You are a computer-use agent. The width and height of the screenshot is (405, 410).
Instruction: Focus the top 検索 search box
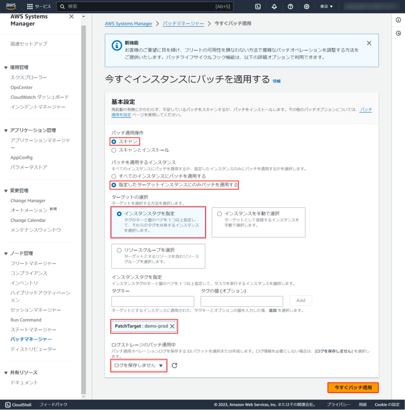pyautogui.click(x=145, y=7)
